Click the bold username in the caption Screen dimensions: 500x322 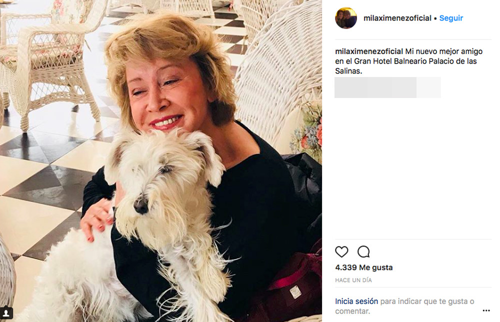coord(369,51)
